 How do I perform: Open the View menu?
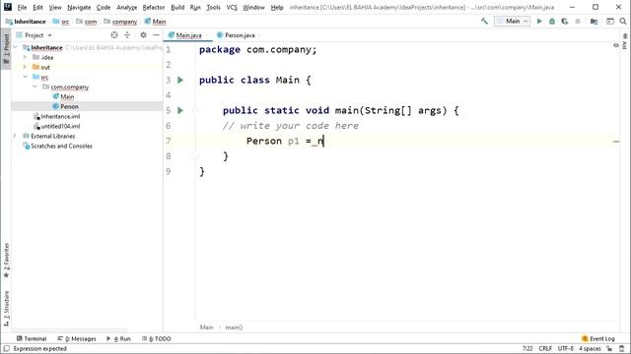pyautogui.click(x=55, y=7)
